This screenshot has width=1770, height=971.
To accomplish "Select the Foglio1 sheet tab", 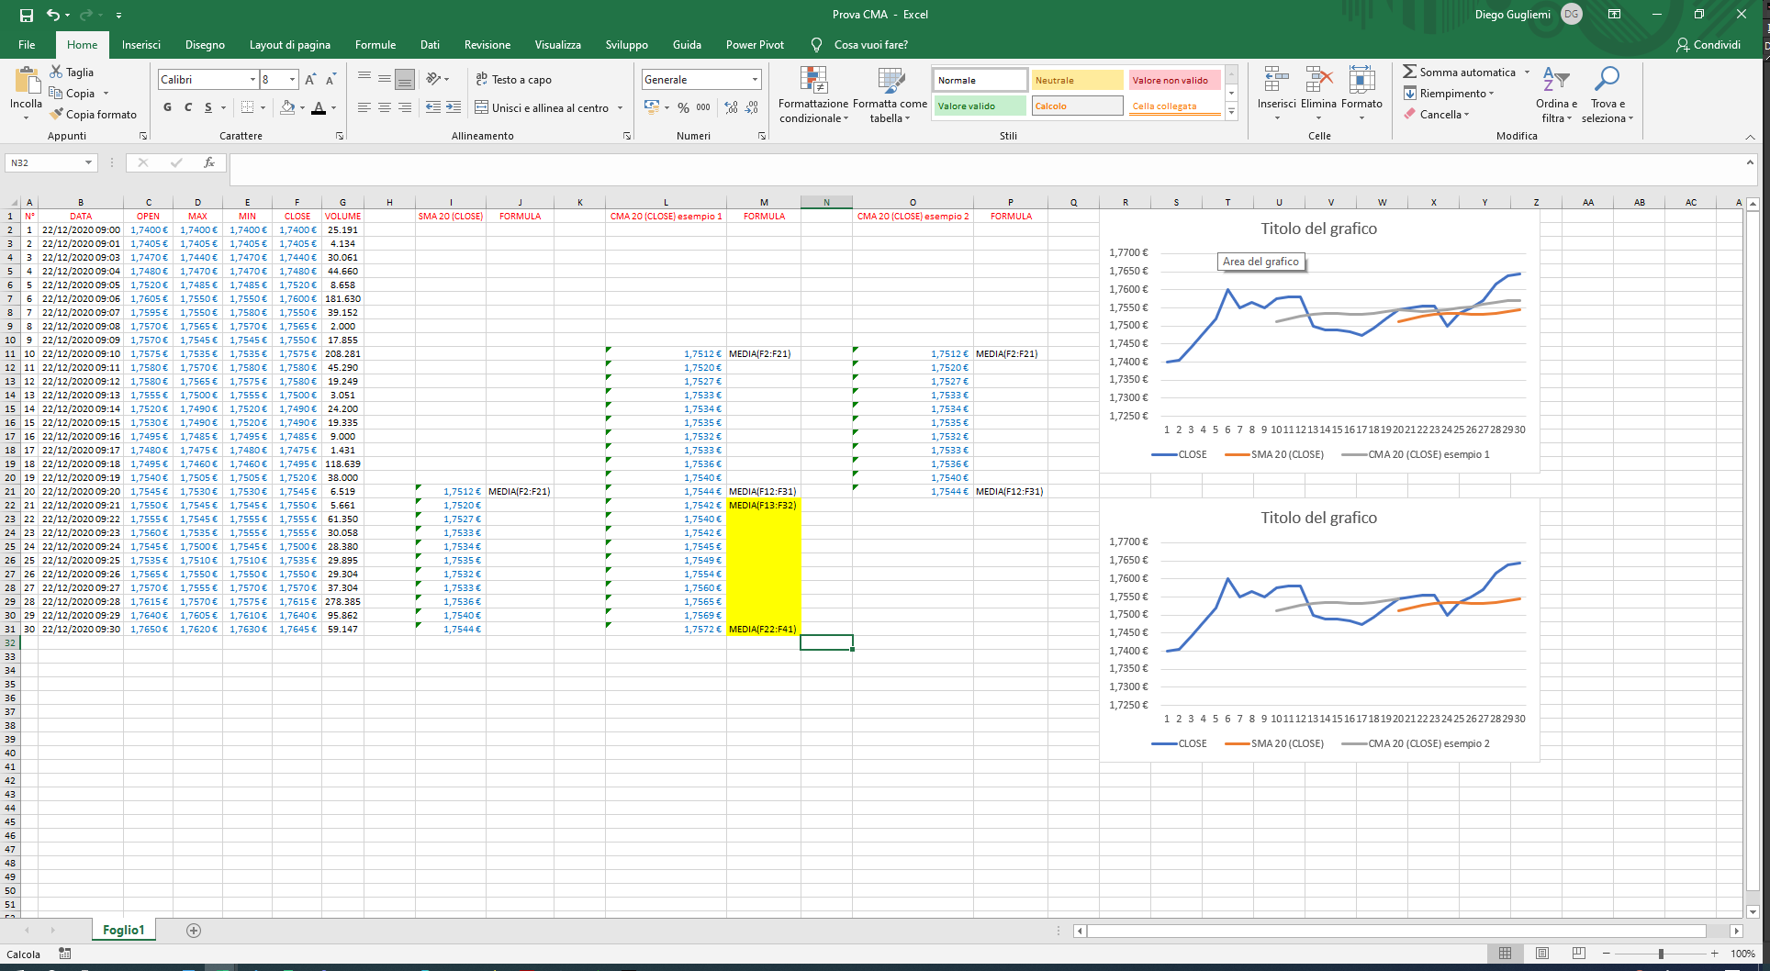I will [124, 930].
